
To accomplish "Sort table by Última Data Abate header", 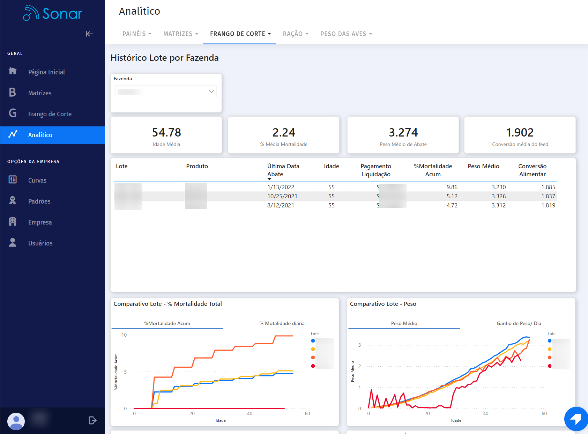I will 283,170.
